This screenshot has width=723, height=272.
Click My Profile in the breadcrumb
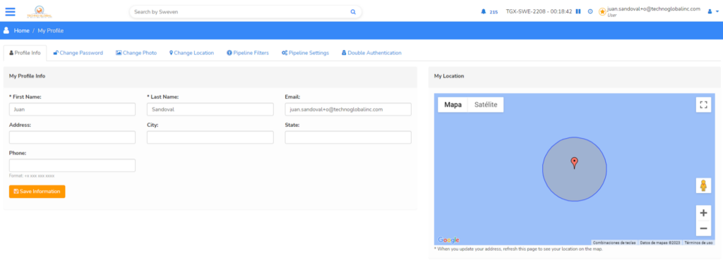(x=51, y=30)
